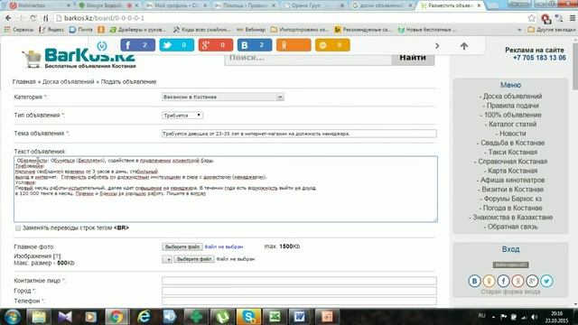Log in with the Google Plus round icon

click(532, 281)
